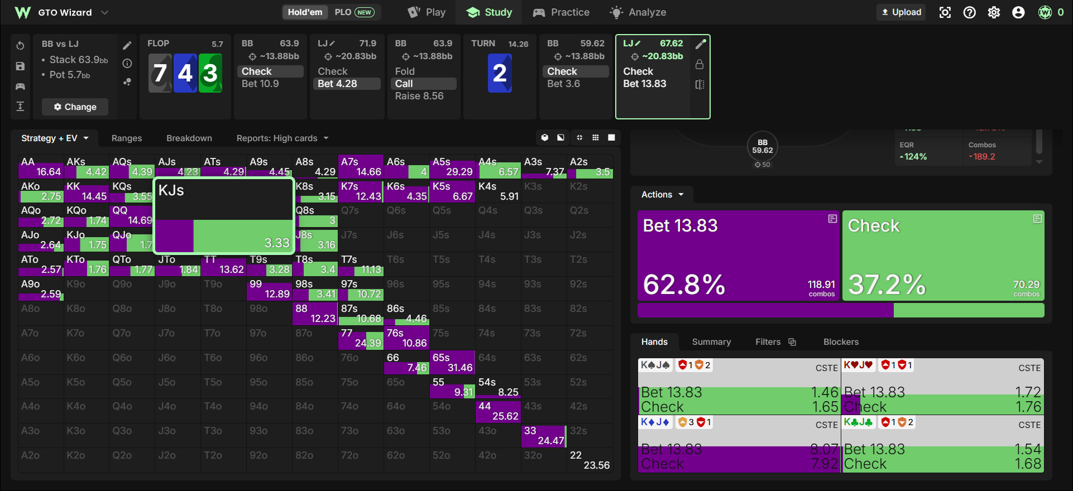Image resolution: width=1073 pixels, height=491 pixels.
Task: Click the cube view icon above the matrix
Action: pyautogui.click(x=545, y=138)
